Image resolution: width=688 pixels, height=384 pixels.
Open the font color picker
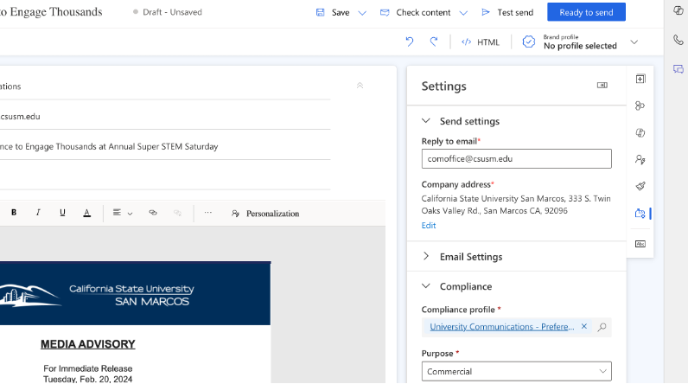tap(87, 213)
